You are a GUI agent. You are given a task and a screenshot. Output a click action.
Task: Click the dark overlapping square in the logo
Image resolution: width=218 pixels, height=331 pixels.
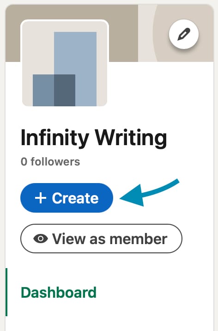tap(65, 90)
